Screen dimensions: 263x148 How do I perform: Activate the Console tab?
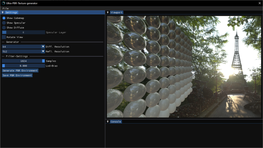[x=116, y=122]
